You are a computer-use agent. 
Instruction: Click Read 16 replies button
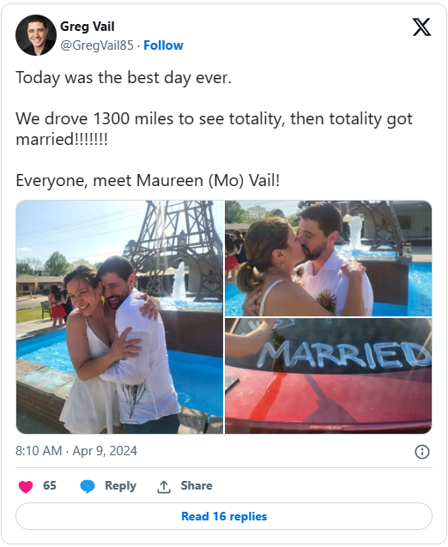[x=224, y=516]
